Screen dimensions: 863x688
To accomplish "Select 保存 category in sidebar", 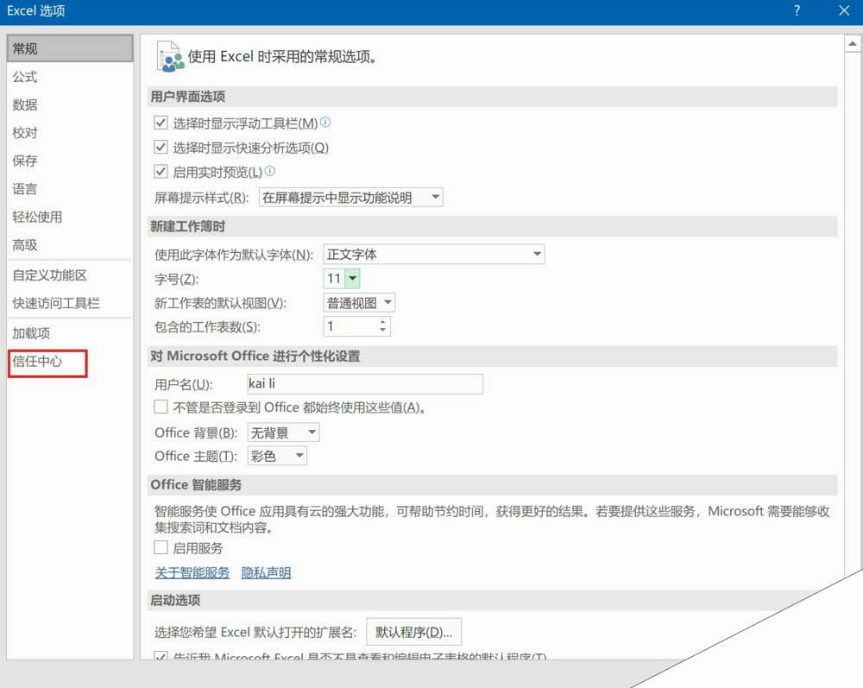I will [70, 161].
